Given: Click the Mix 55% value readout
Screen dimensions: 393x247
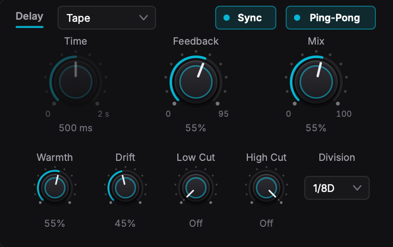Looking at the screenshot, I should click(x=316, y=128).
